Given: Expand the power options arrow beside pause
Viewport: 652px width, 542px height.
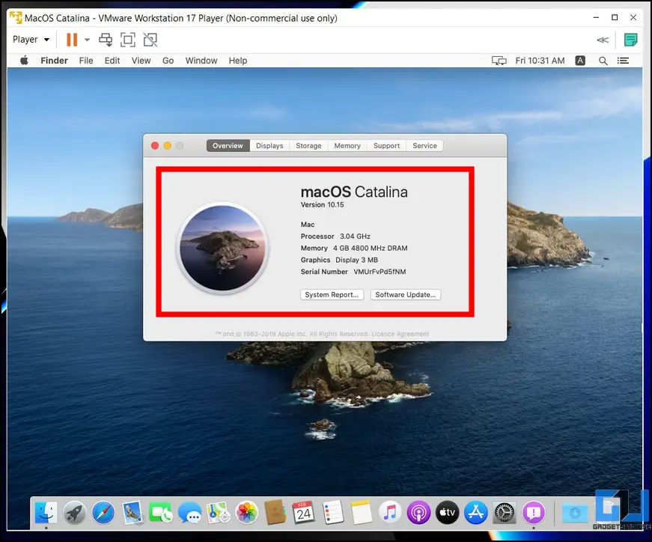Looking at the screenshot, I should 87,40.
